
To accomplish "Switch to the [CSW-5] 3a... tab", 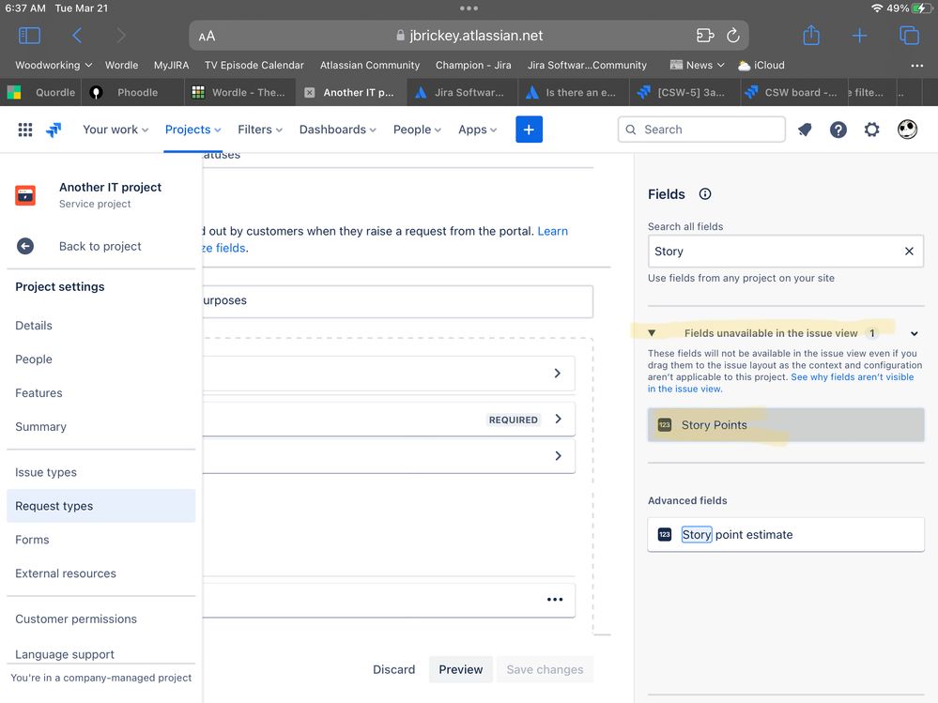I will (684, 93).
